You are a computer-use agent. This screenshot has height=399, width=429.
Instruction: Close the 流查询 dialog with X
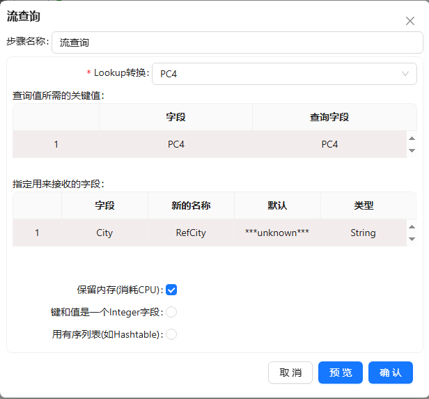(x=410, y=21)
